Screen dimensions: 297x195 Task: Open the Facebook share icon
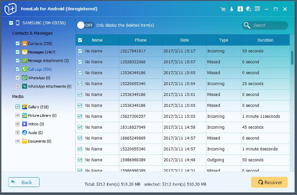(x=240, y=9)
